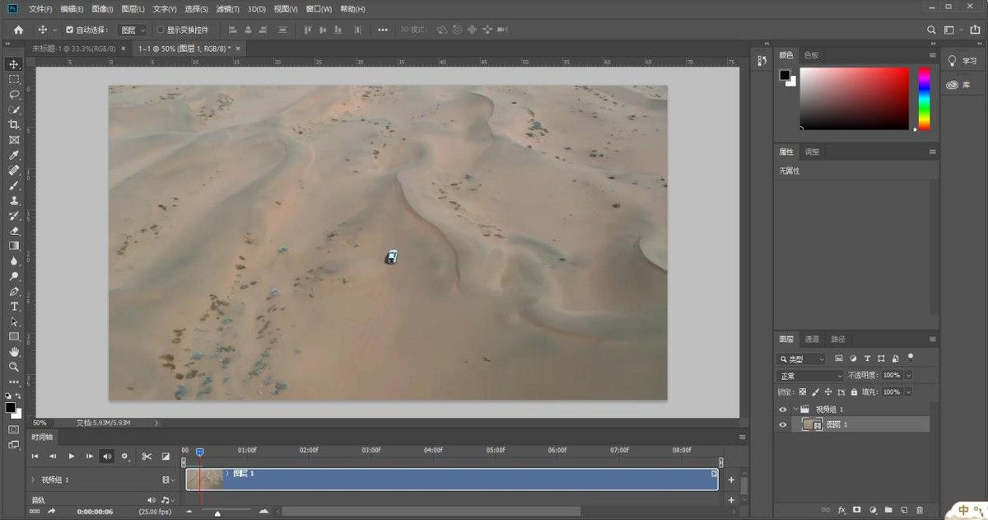The image size is (988, 520).
Task: Open the timeline Transition icon
Action: [x=165, y=456]
